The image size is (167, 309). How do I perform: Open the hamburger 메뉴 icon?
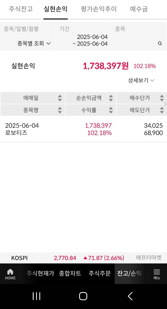157,274
